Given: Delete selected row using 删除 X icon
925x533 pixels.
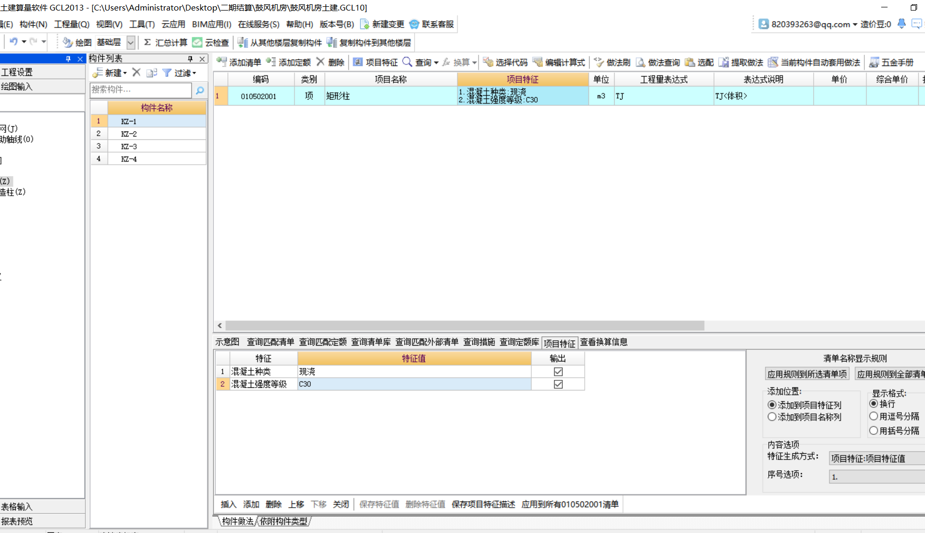Looking at the screenshot, I should (x=320, y=62).
